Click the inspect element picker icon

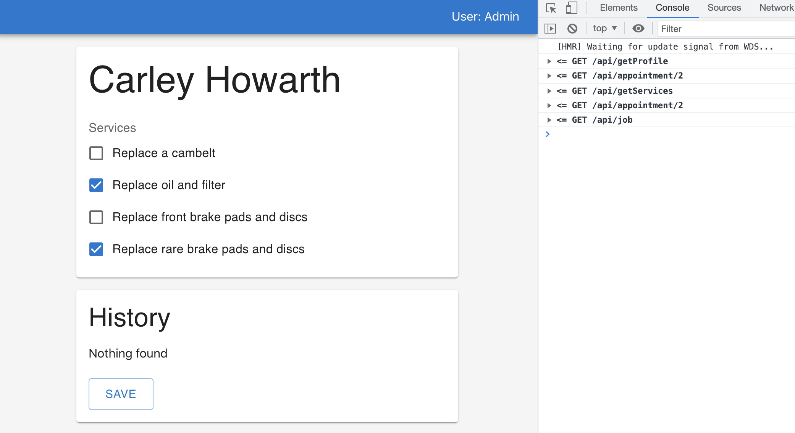pos(551,8)
